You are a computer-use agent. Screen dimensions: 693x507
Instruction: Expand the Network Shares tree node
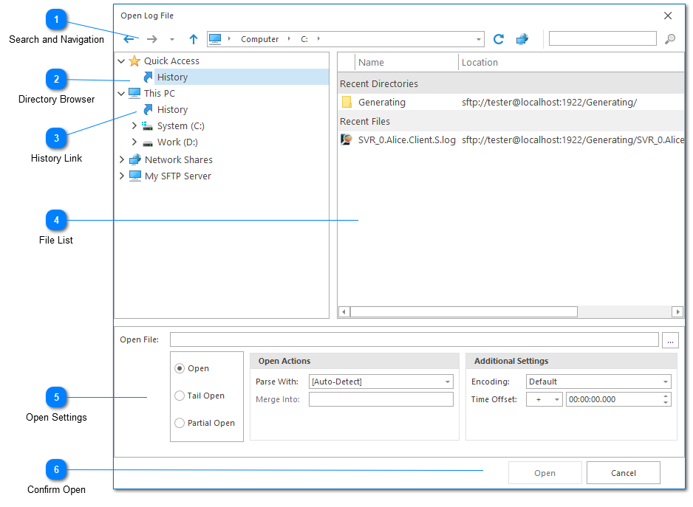[122, 159]
